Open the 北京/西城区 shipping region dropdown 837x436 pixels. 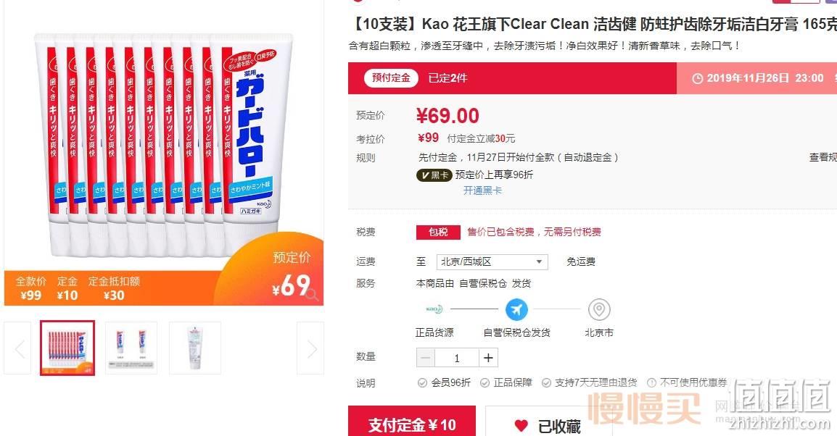[492, 261]
